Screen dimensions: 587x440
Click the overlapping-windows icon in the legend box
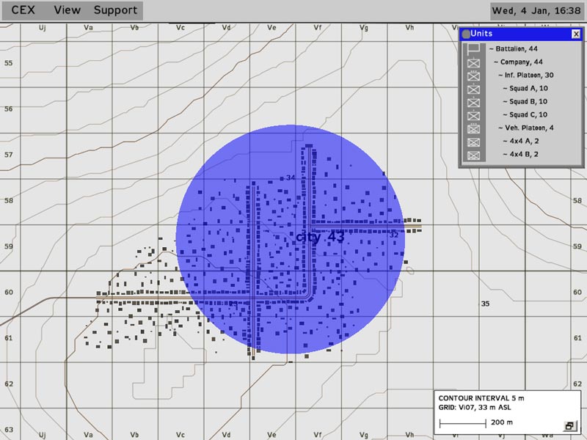569,425
